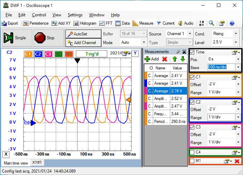Uncheck the C1 channel checkbox
The height and width of the screenshot is (175, 243).
coord(192,77)
